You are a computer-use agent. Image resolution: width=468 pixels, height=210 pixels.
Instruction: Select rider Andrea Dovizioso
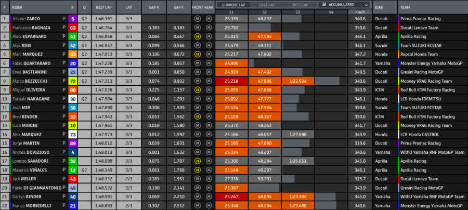31,152
